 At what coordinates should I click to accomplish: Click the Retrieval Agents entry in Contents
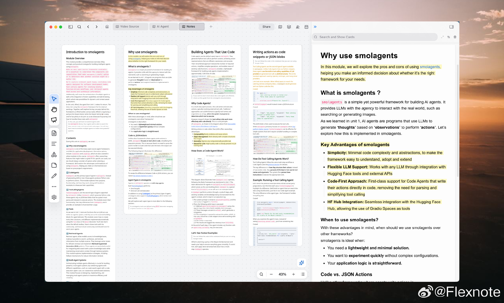point(74,234)
